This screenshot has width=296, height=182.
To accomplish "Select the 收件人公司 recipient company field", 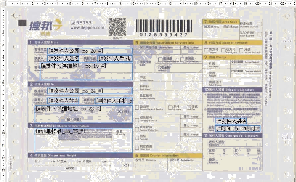I will point(90,91).
